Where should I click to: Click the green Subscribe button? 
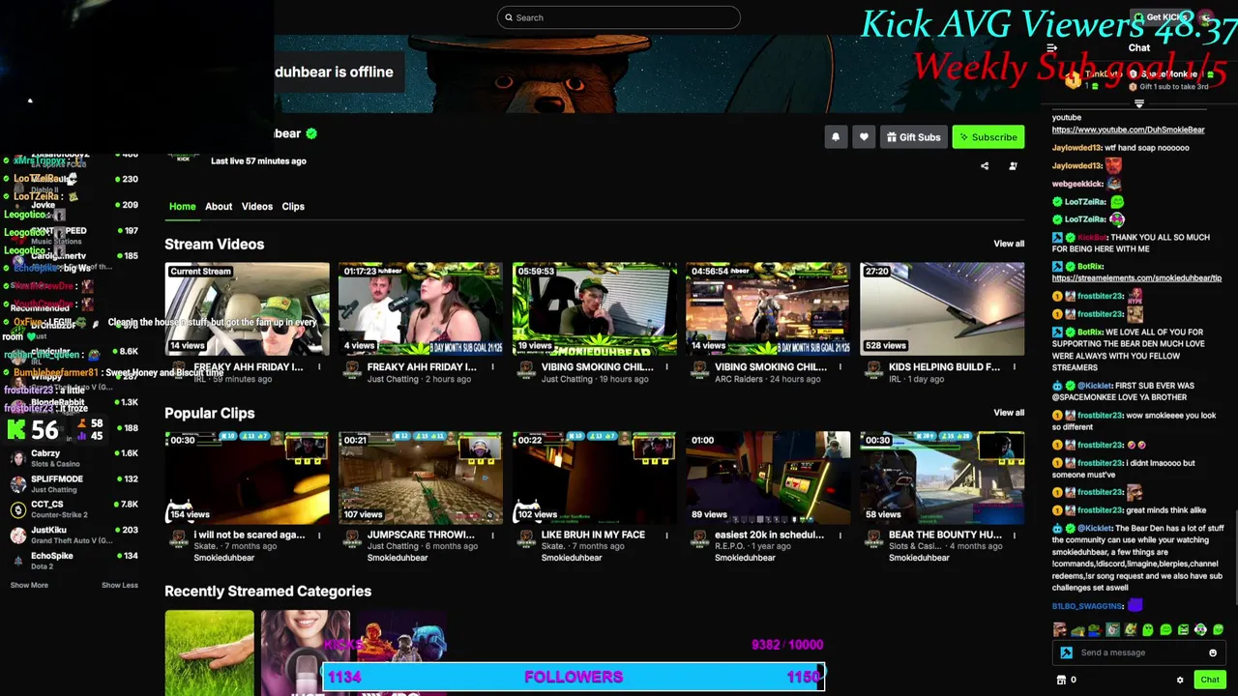point(988,137)
